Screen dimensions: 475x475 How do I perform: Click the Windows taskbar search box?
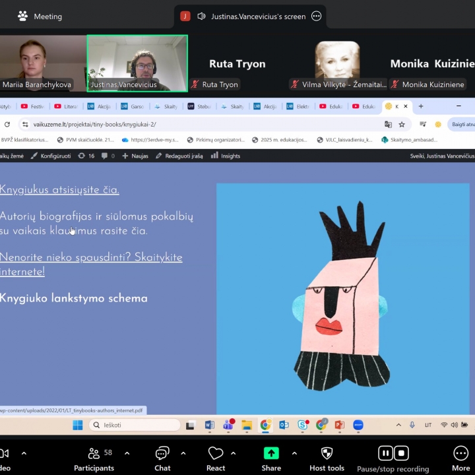135,425
